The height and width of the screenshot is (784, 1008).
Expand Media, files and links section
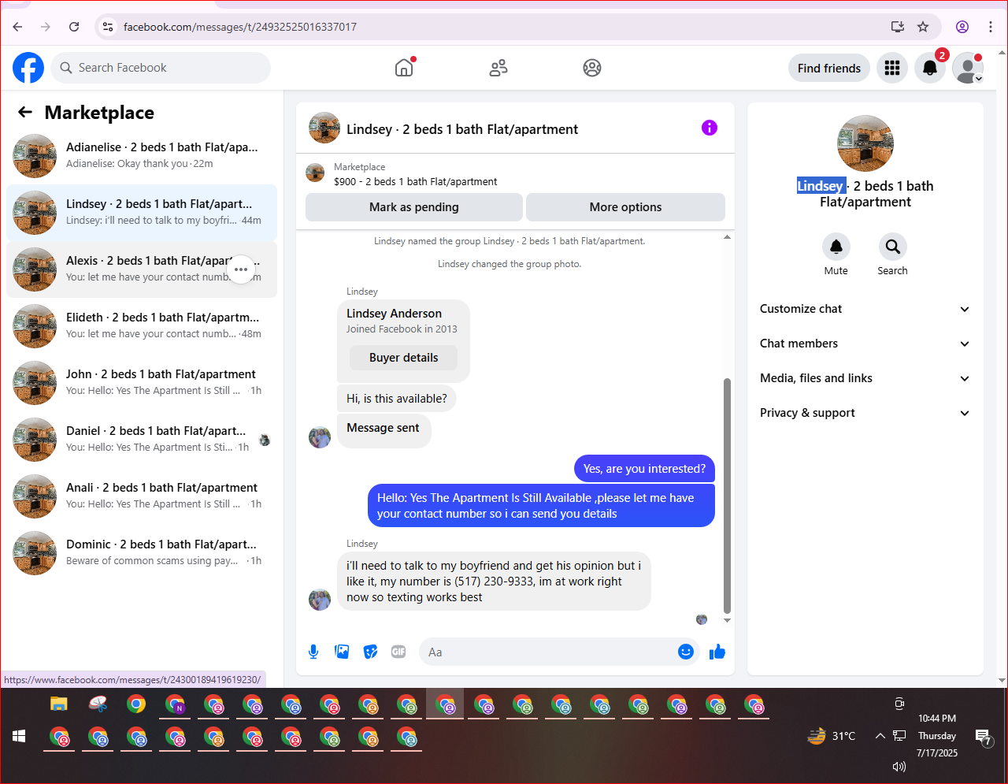coord(865,378)
